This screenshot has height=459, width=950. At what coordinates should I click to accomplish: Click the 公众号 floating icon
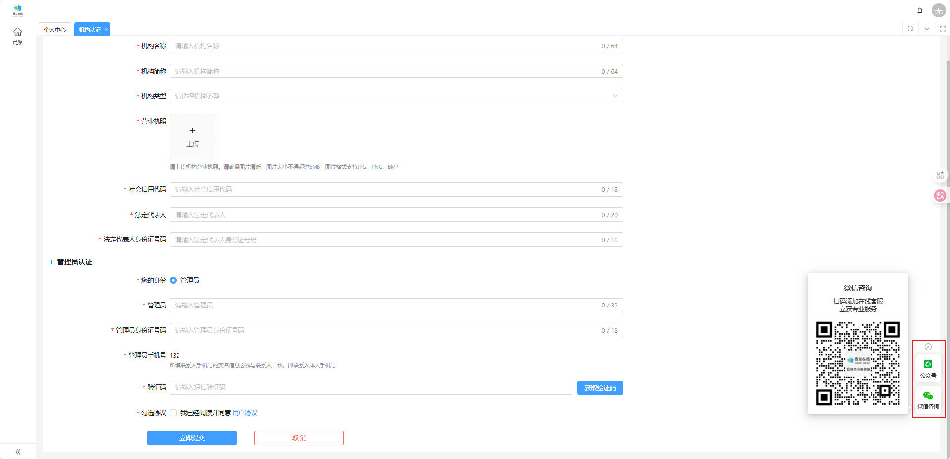(928, 368)
